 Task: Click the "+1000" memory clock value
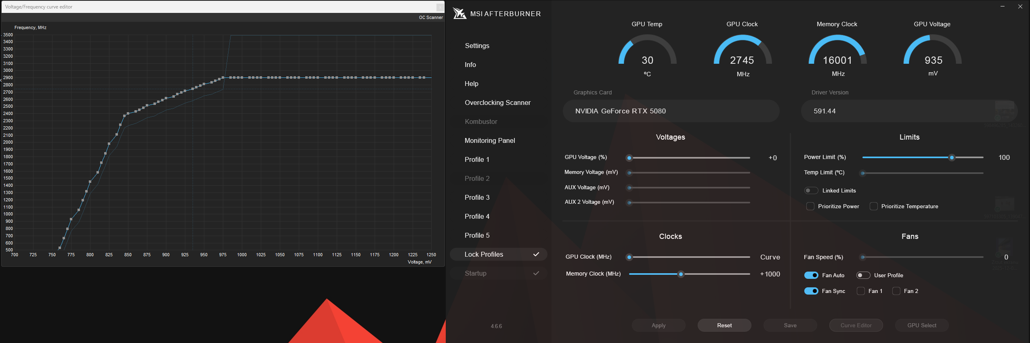click(x=770, y=274)
